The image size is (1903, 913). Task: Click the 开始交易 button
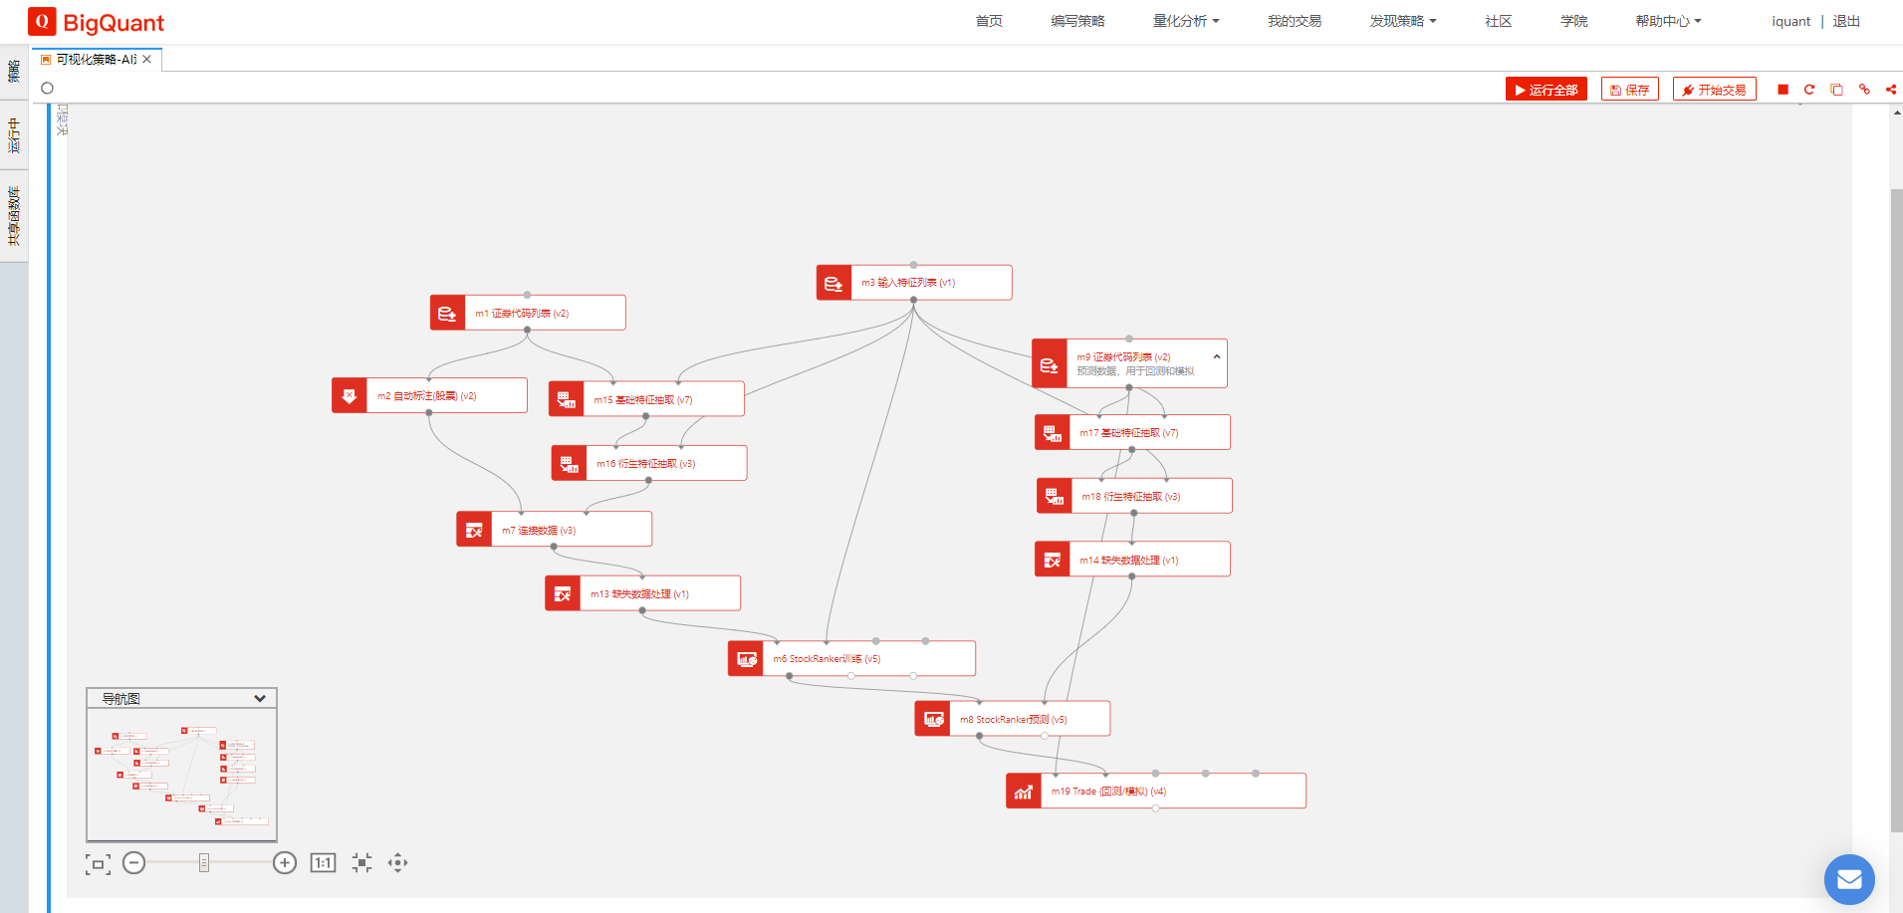1714,90
